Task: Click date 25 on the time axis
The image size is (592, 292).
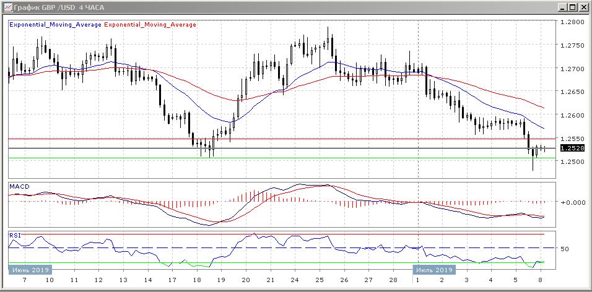Action: (318, 280)
